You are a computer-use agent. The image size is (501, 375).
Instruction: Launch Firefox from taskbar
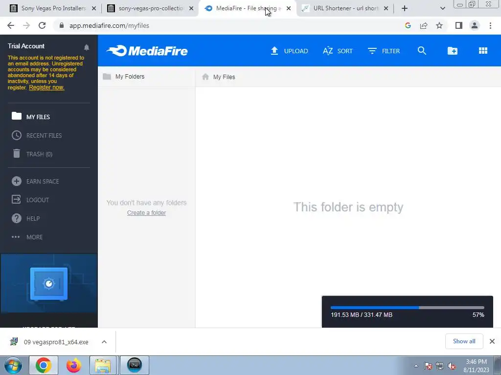click(73, 365)
